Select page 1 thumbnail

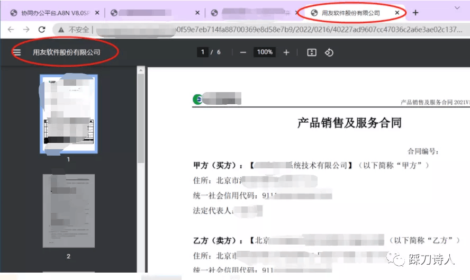click(69, 114)
